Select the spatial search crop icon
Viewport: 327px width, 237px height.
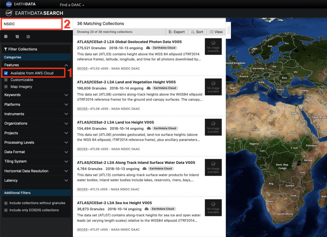[x=17, y=36]
